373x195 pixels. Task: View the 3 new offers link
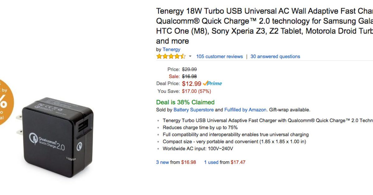click(163, 162)
